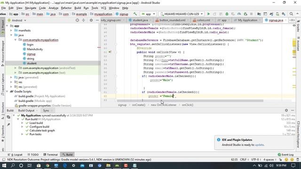Screen dimensions: 301x169
Task: Expand the Load build task
Action: pos(22,123)
